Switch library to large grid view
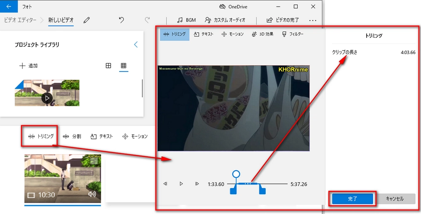The height and width of the screenshot is (214, 421). pyautogui.click(x=108, y=66)
